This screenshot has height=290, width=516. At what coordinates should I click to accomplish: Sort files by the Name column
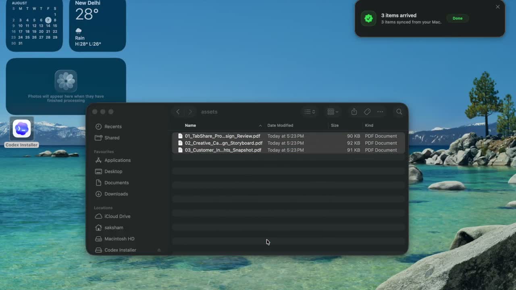(190, 125)
